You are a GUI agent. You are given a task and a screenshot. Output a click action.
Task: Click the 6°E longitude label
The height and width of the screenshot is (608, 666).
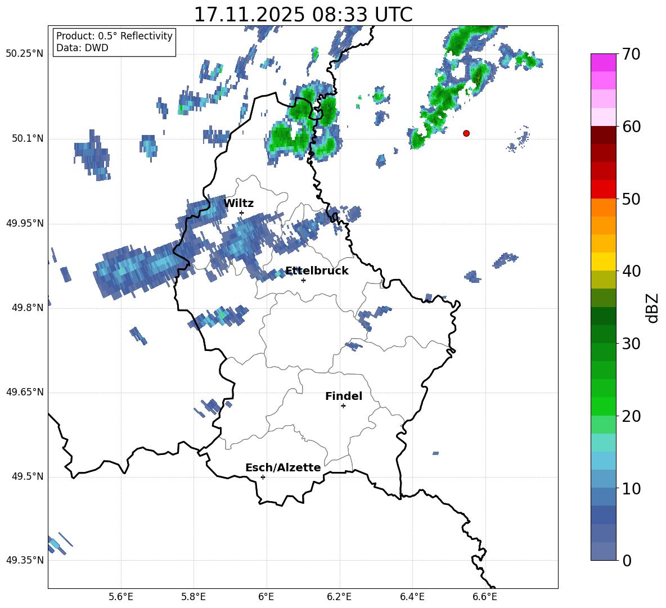click(266, 597)
